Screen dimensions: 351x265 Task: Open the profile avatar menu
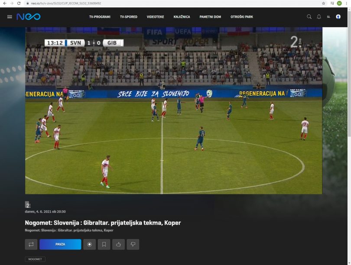click(338, 17)
